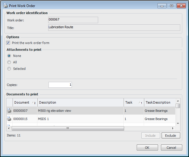Click Task cell in the 00000007 row
189x157 pixels.
134,111
